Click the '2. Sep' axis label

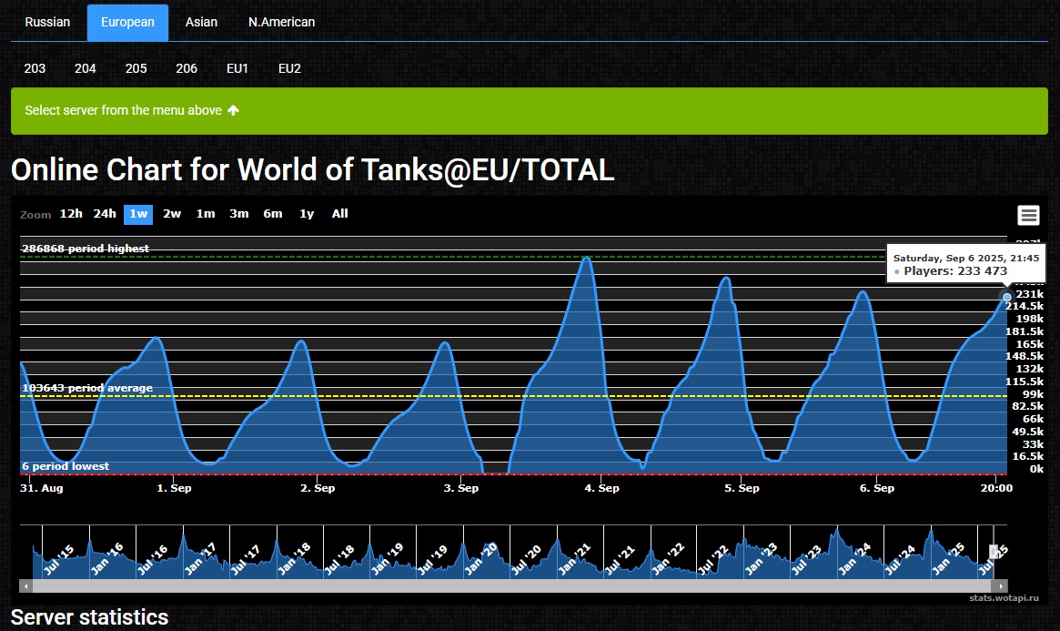(317, 488)
